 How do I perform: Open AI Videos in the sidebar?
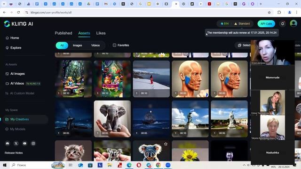coord(15,84)
